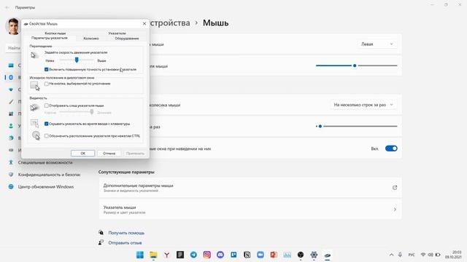Open the clock and date in taskbar
The image size is (467, 262).
(453, 255)
